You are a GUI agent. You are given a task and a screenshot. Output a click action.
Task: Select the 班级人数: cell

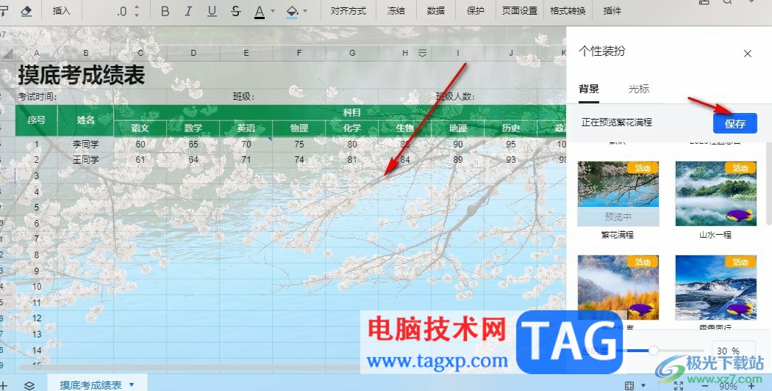(455, 97)
